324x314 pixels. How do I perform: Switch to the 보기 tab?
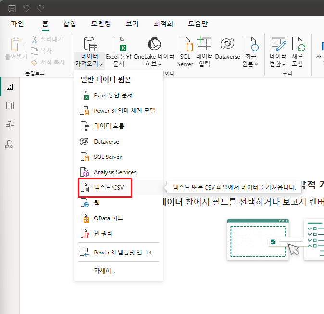[x=132, y=24]
